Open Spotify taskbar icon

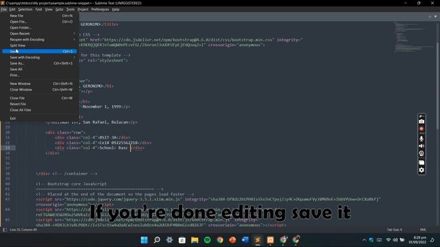[208, 240]
